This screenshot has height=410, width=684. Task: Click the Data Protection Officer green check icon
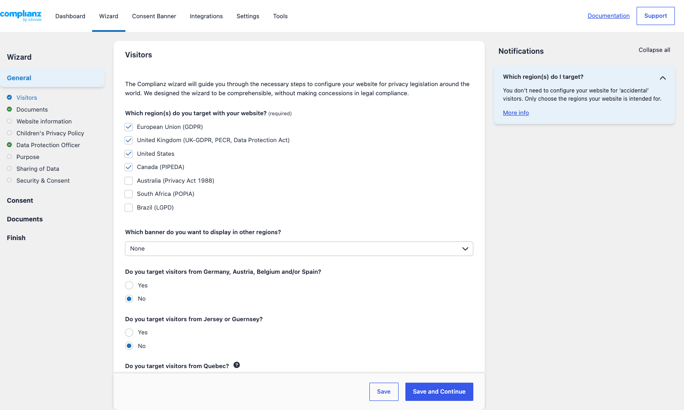[x=9, y=145]
